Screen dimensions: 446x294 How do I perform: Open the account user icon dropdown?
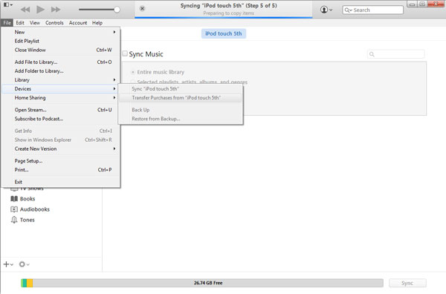click(326, 10)
